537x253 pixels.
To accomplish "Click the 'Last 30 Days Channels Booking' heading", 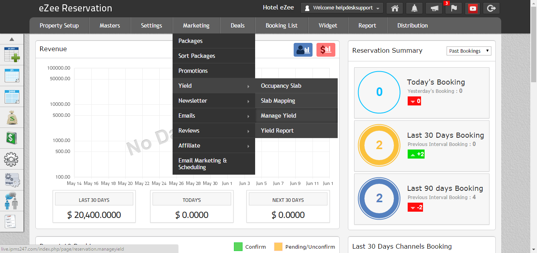I will pos(402,246).
